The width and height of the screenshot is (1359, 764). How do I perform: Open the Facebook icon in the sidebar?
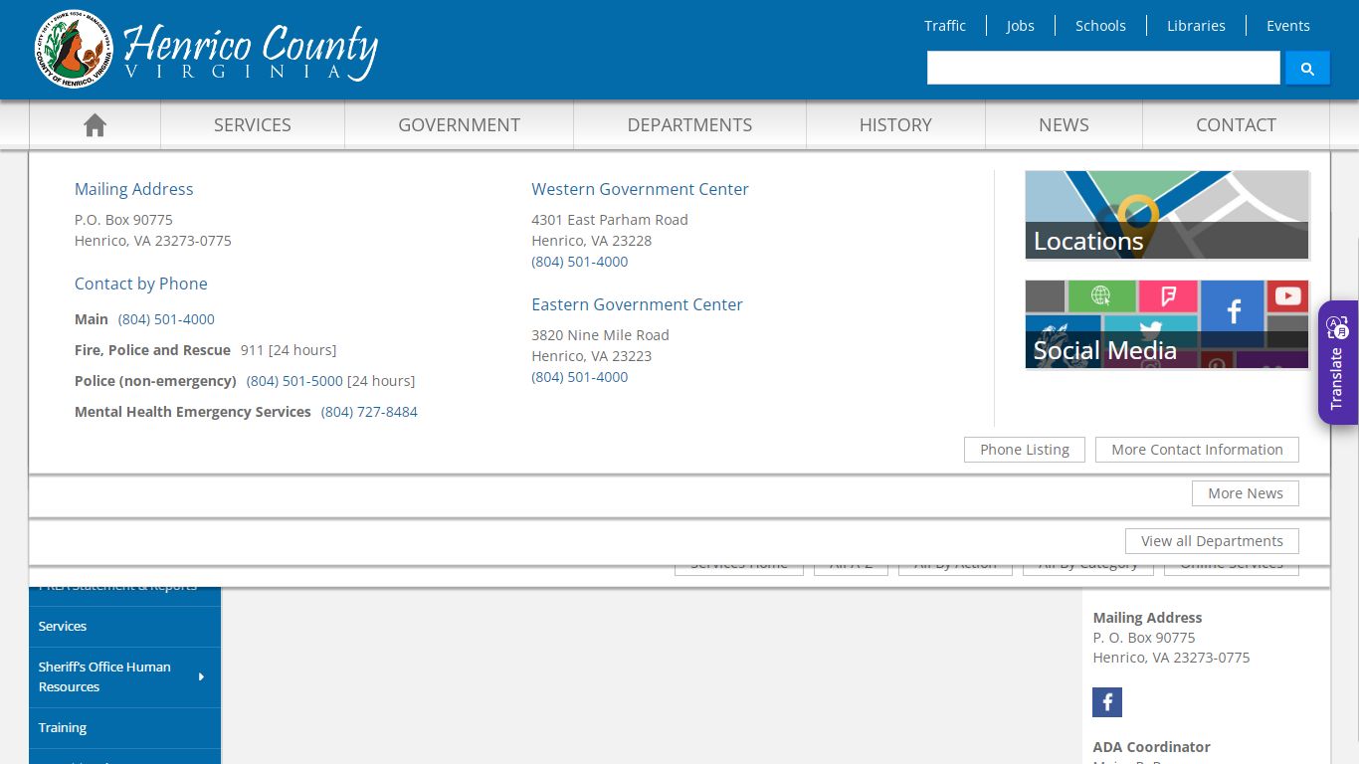click(x=1107, y=702)
